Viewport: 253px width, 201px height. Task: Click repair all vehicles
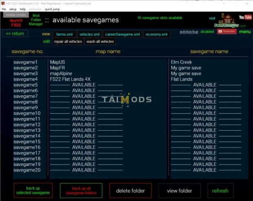[x=68, y=42]
